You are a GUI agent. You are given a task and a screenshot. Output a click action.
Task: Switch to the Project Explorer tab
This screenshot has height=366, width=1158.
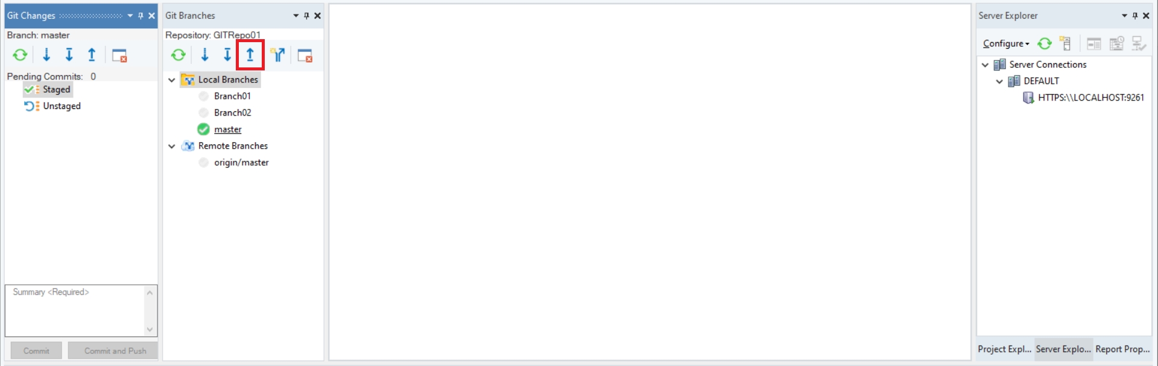(1004, 349)
